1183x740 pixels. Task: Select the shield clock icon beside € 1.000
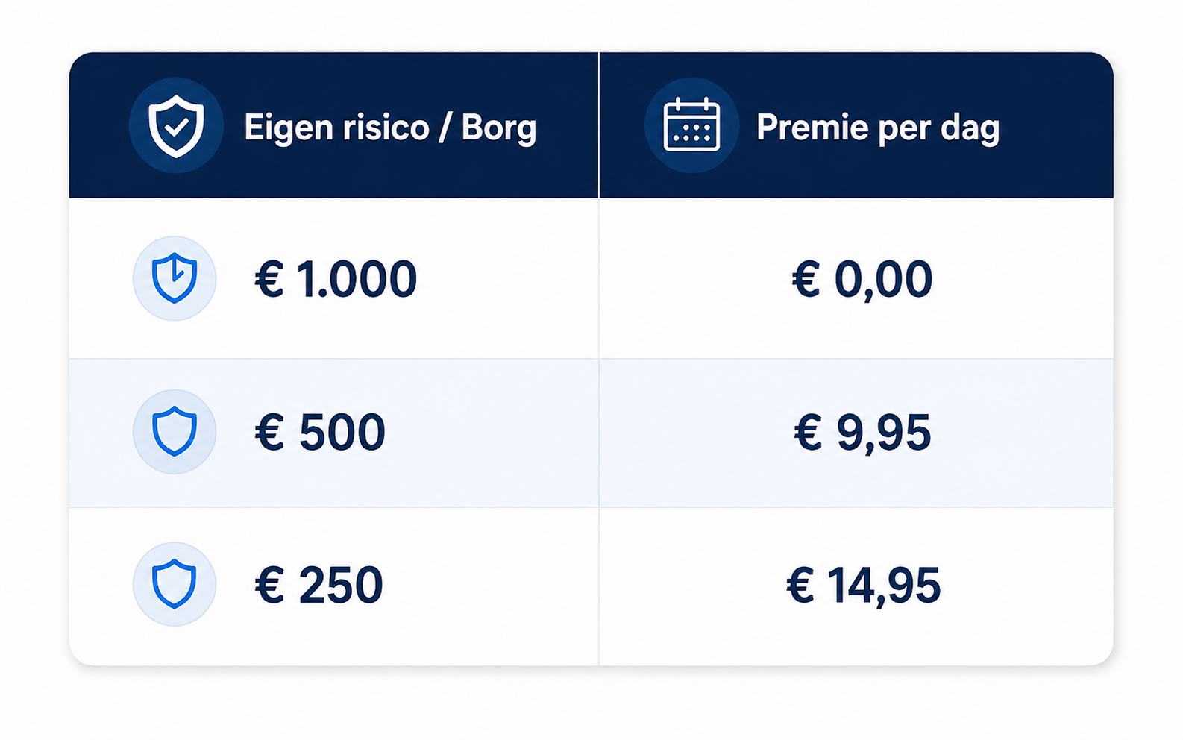pyautogui.click(x=175, y=278)
